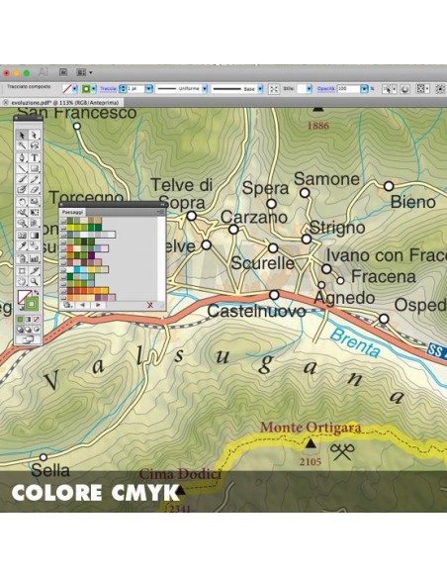Activate the Zoom magnifier tool
The height and width of the screenshot is (578, 447).
click(x=34, y=282)
